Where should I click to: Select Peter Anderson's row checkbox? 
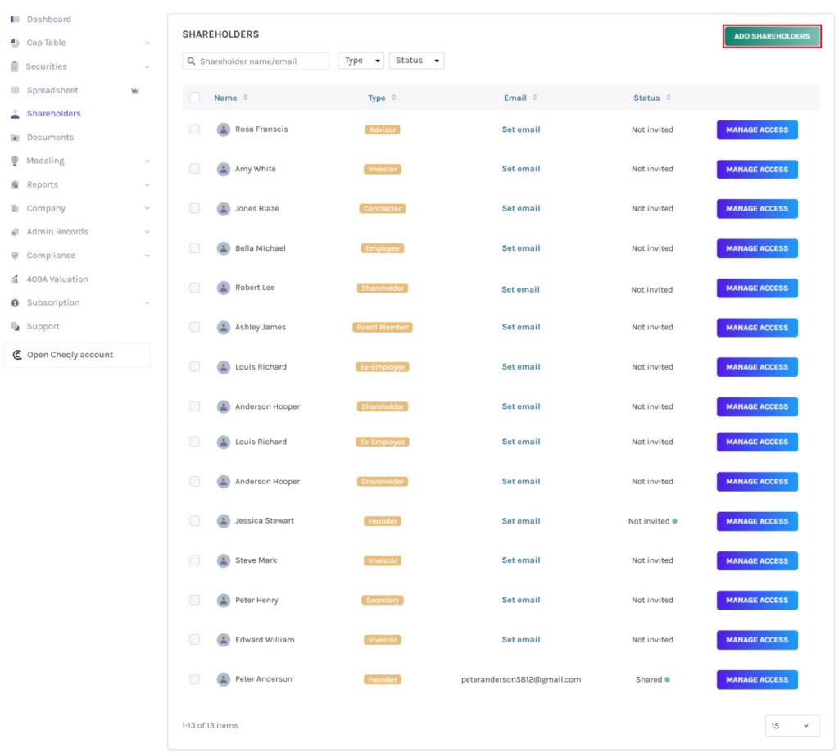[x=194, y=679]
